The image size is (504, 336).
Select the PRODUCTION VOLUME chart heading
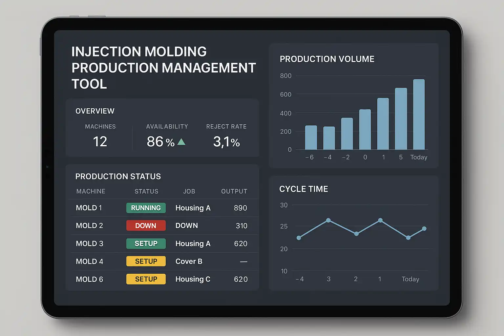pos(327,59)
